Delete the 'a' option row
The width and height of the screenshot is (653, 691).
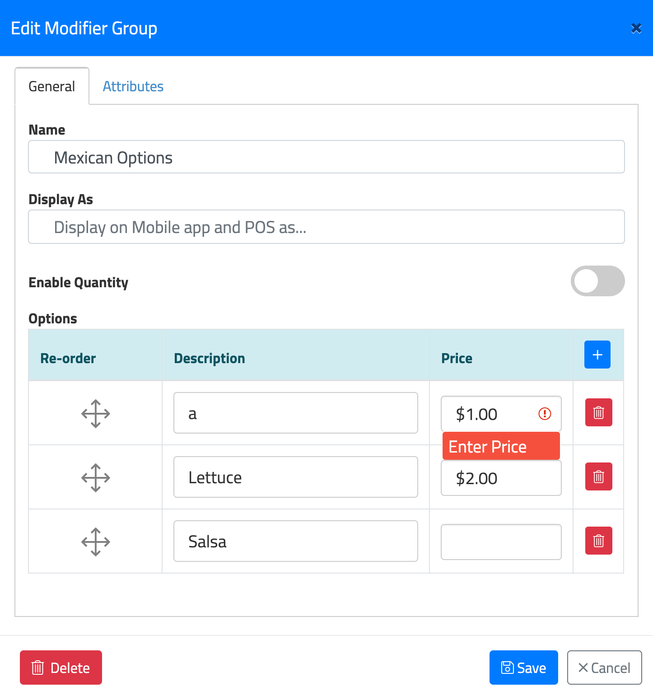click(598, 412)
